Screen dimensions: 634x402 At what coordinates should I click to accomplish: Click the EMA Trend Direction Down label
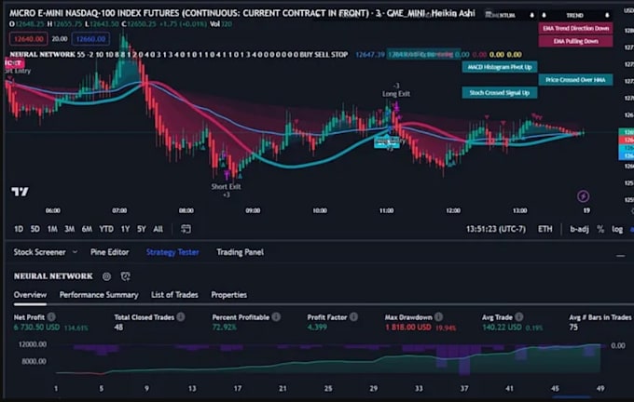576,28
